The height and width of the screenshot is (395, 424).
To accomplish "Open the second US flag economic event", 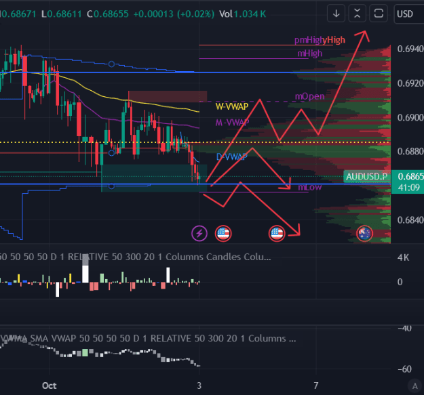I will pos(277,233).
